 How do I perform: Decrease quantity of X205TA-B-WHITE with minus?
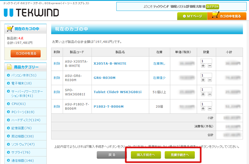pos(210,66)
